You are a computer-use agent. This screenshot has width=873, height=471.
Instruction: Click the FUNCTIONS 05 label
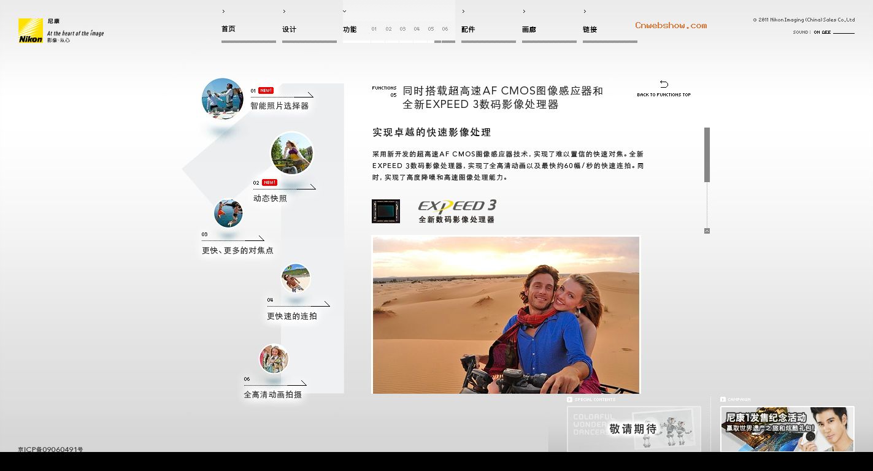pyautogui.click(x=385, y=91)
